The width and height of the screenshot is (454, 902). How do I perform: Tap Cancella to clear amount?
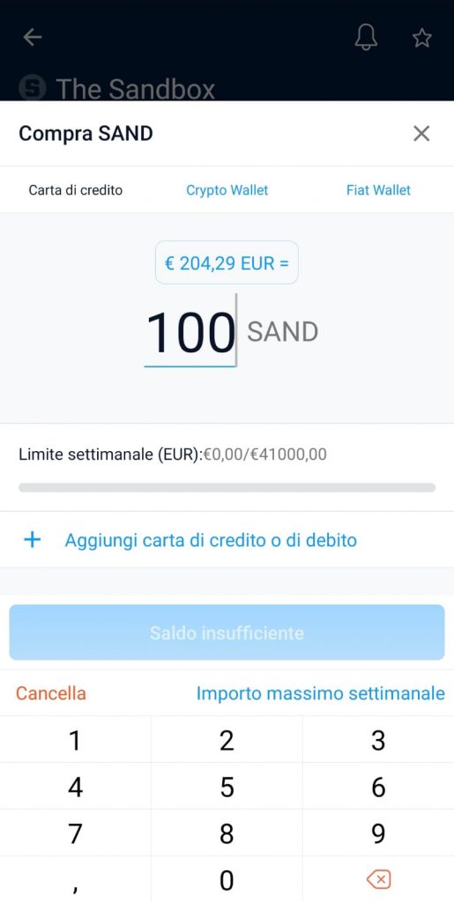50,693
